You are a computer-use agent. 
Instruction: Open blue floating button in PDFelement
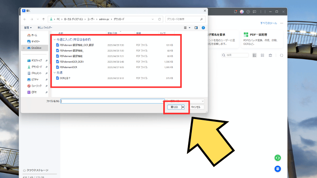(x=278, y=169)
